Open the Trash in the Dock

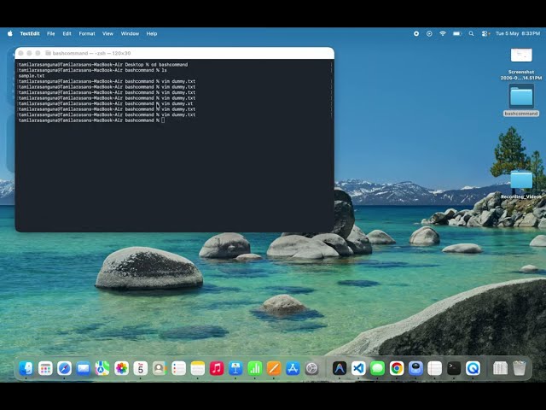[x=520, y=368]
